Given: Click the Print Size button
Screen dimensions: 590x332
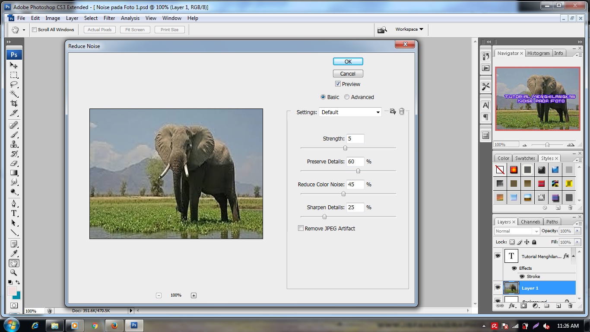Looking at the screenshot, I should click(170, 30).
